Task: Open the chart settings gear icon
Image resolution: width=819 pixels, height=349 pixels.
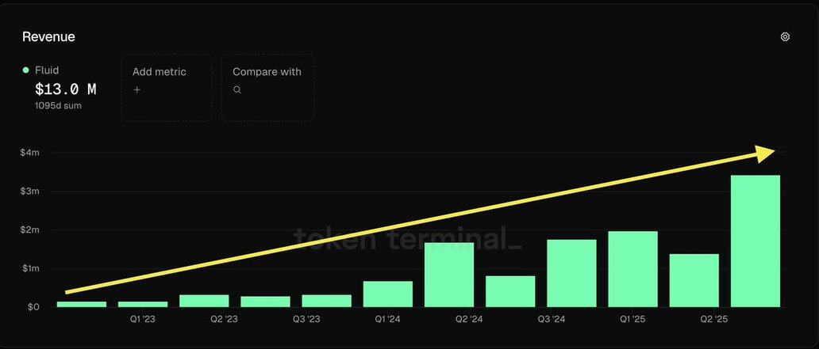Action: 785,36
